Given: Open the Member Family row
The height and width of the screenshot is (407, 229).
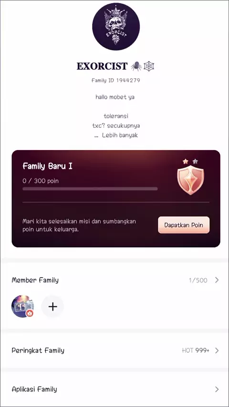Looking at the screenshot, I should tap(114, 280).
